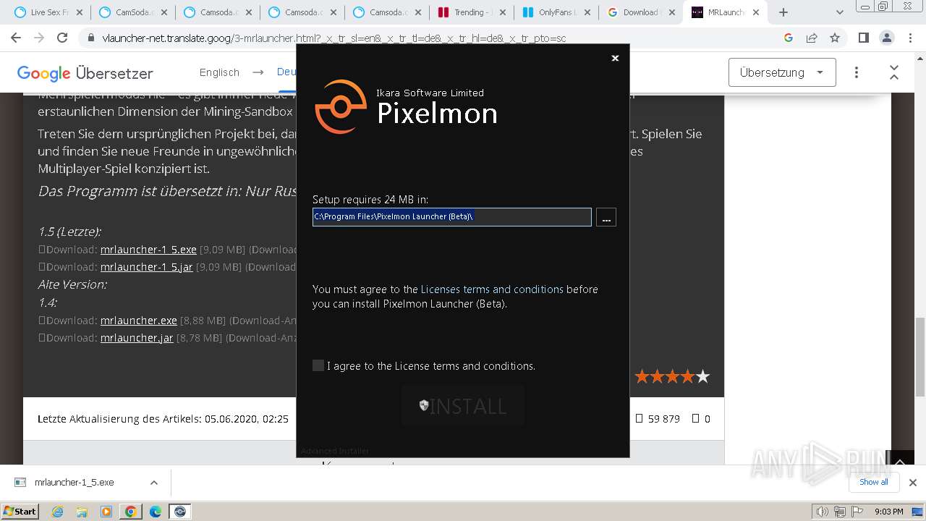Image resolution: width=926 pixels, height=521 pixels.
Task: Open File Explorer from taskbar
Action: (82, 512)
